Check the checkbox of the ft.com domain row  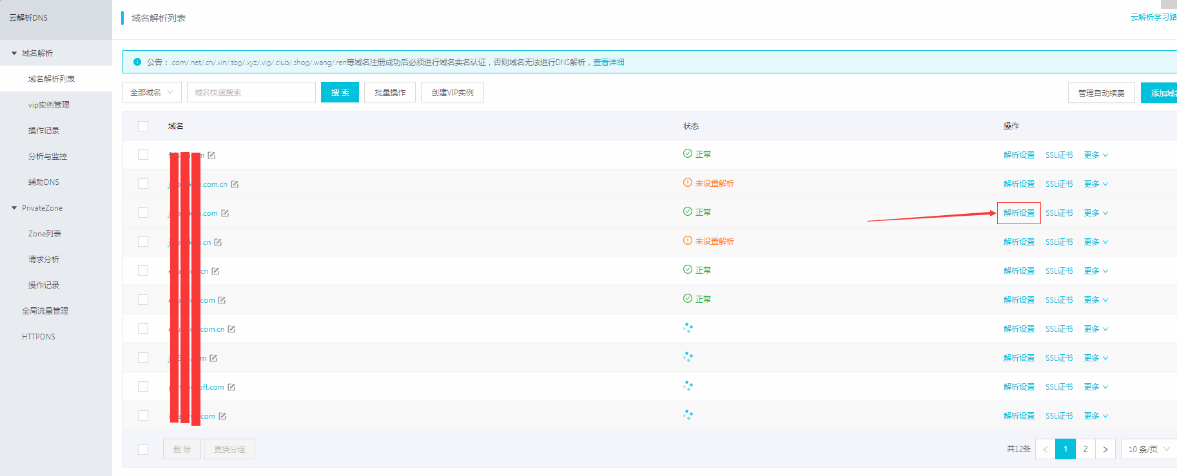(143, 386)
